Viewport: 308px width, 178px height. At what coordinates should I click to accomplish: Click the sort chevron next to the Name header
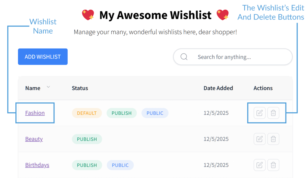click(48, 87)
